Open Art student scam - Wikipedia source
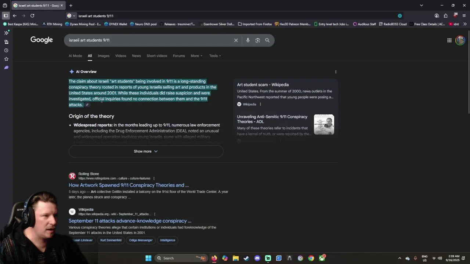The width and height of the screenshot is (470, 264). pyautogui.click(x=263, y=85)
